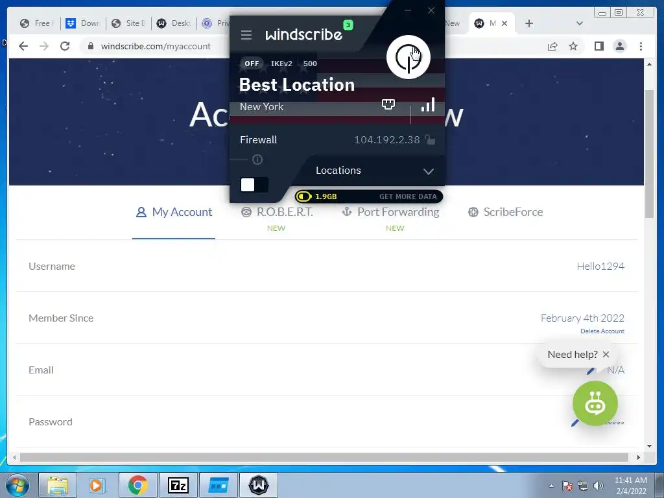Click the Need help? text bubble
The image size is (664, 498).
(572, 355)
